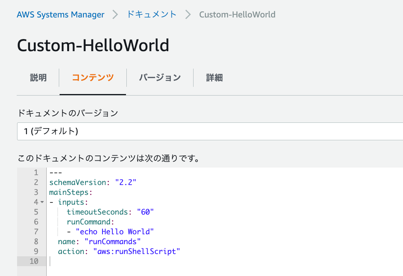Click ドキュメントのバージョン label

point(68,113)
